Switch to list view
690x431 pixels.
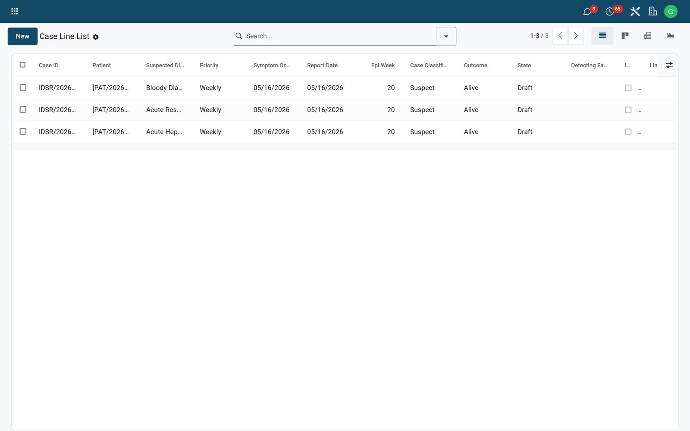(602, 36)
